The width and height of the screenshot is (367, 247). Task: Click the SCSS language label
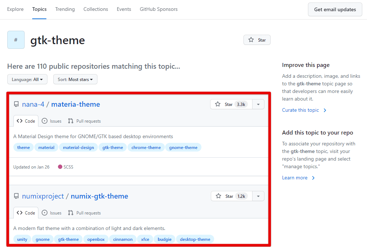[68, 167]
